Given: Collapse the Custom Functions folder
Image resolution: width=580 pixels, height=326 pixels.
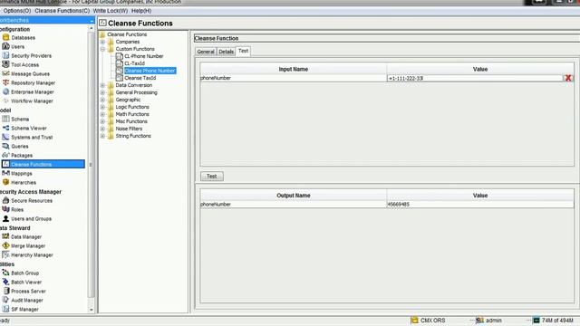Looking at the screenshot, I should (102, 49).
